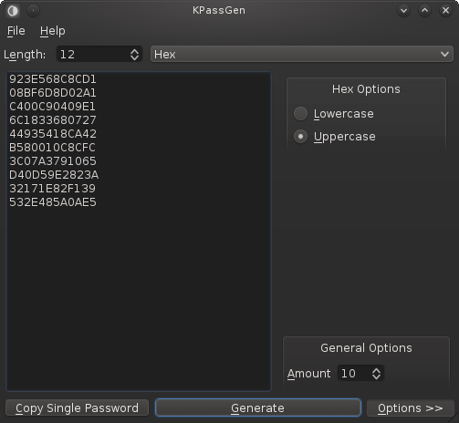Click the window menu icon in title bar
This screenshot has height=423, width=459.
click(x=13, y=11)
